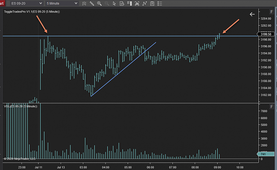This screenshot has width=277, height=170.
Task: Click the 3190.00 price axis label
Action: (x=266, y=67)
